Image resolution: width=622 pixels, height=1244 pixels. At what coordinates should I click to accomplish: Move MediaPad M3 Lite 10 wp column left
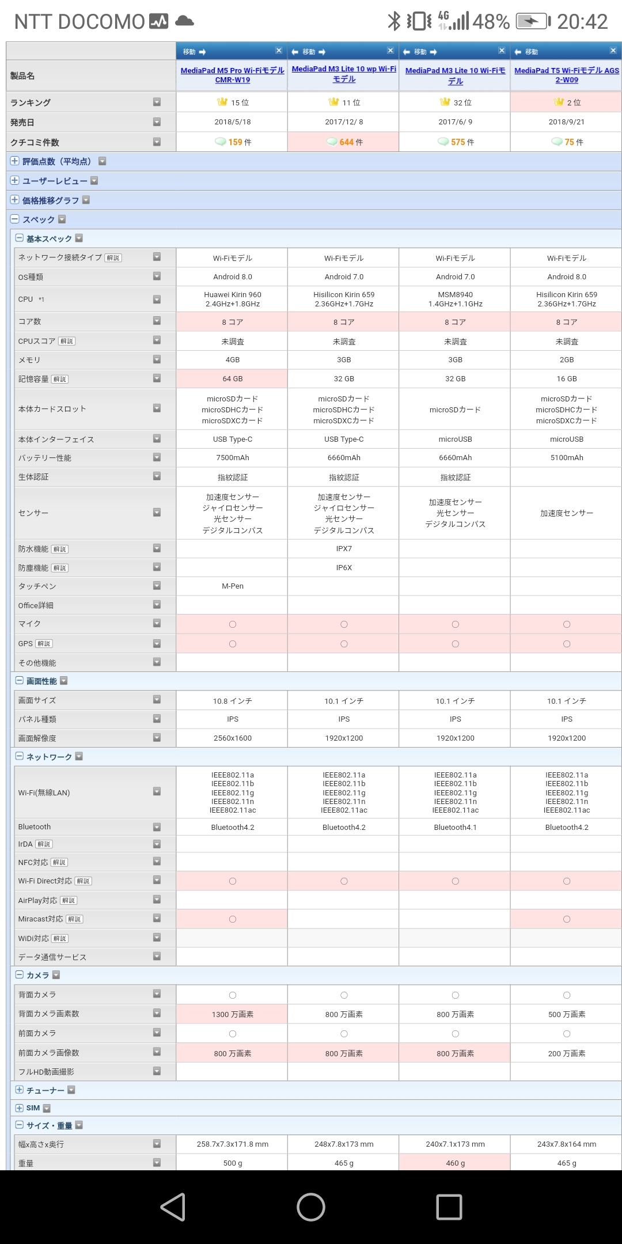pos(295,52)
